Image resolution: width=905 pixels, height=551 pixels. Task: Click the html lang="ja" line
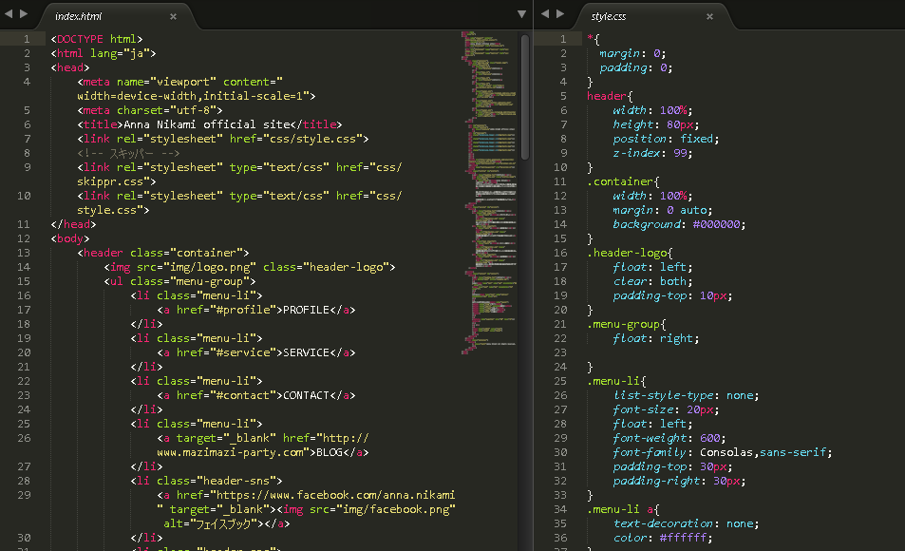(x=104, y=53)
